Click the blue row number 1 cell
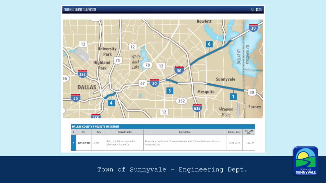 point(74,143)
